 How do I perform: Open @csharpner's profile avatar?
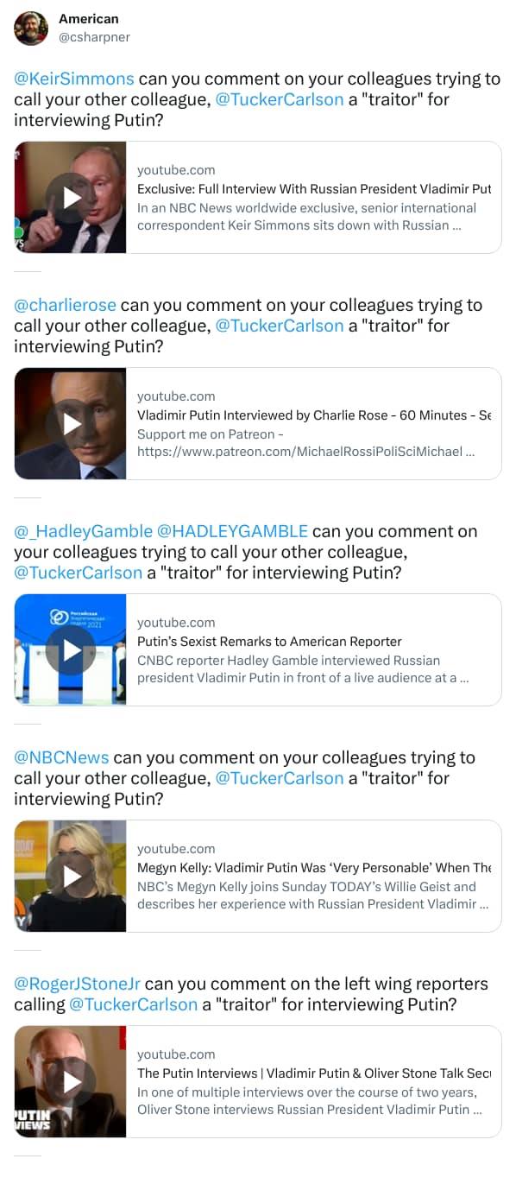pyautogui.click(x=30, y=28)
